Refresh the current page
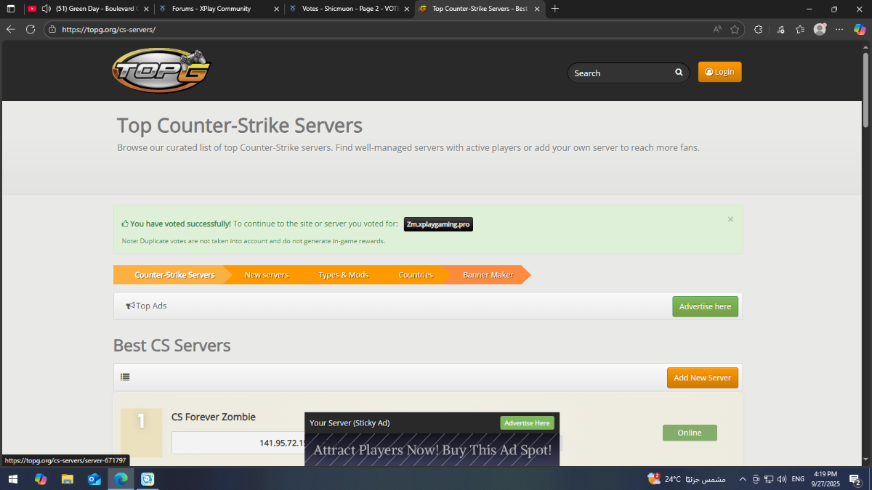The height and width of the screenshot is (490, 872). 31,30
